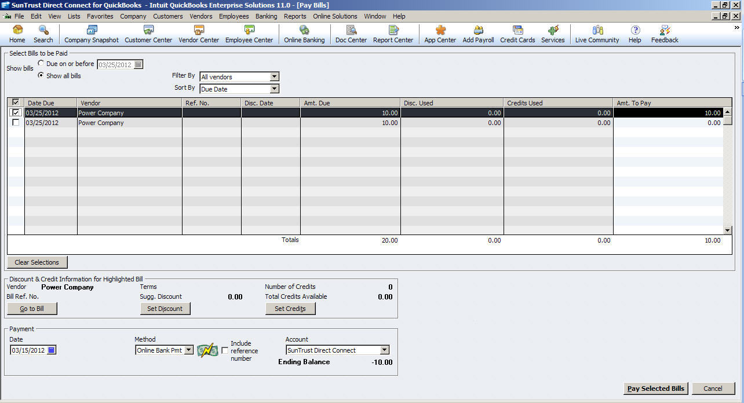Image resolution: width=744 pixels, height=403 pixels.
Task: Click the online payment lightning-bolt money icon
Action: pyautogui.click(x=207, y=350)
